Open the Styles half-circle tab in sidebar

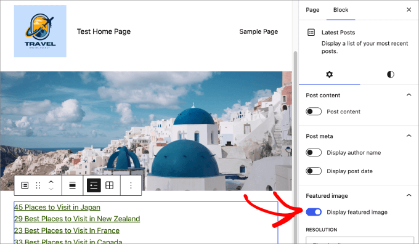click(391, 75)
